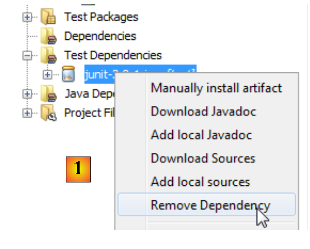Viewport: 310px width, 249px height.
Task: Choose Add local sources
Action: point(200,182)
